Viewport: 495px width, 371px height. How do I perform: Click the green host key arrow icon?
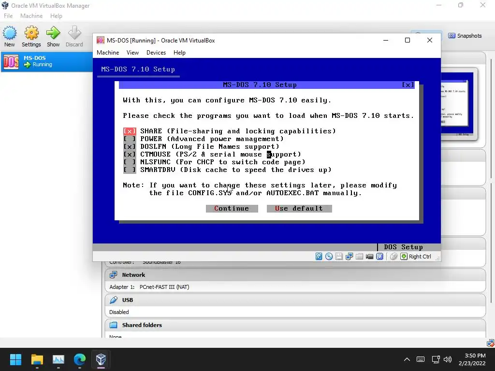[404, 257]
